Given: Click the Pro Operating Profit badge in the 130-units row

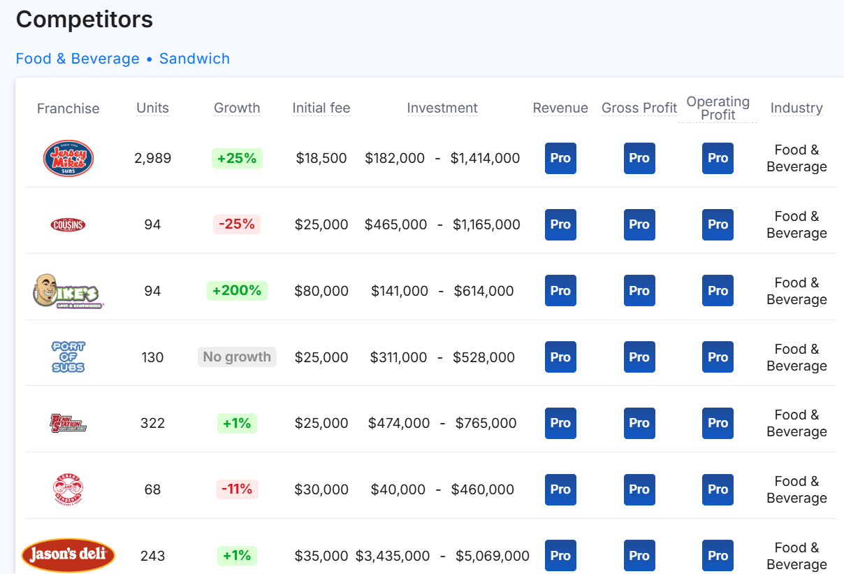Looking at the screenshot, I should pos(718,357).
